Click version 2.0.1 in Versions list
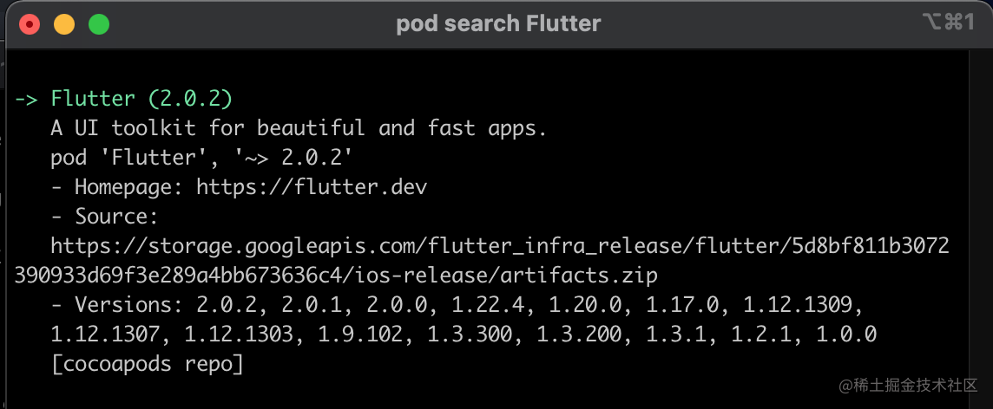This screenshot has width=993, height=409. [312, 305]
